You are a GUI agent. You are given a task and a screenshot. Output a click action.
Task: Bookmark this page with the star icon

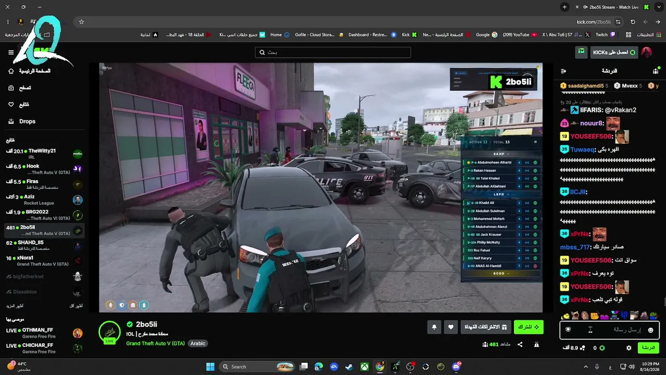[81, 22]
